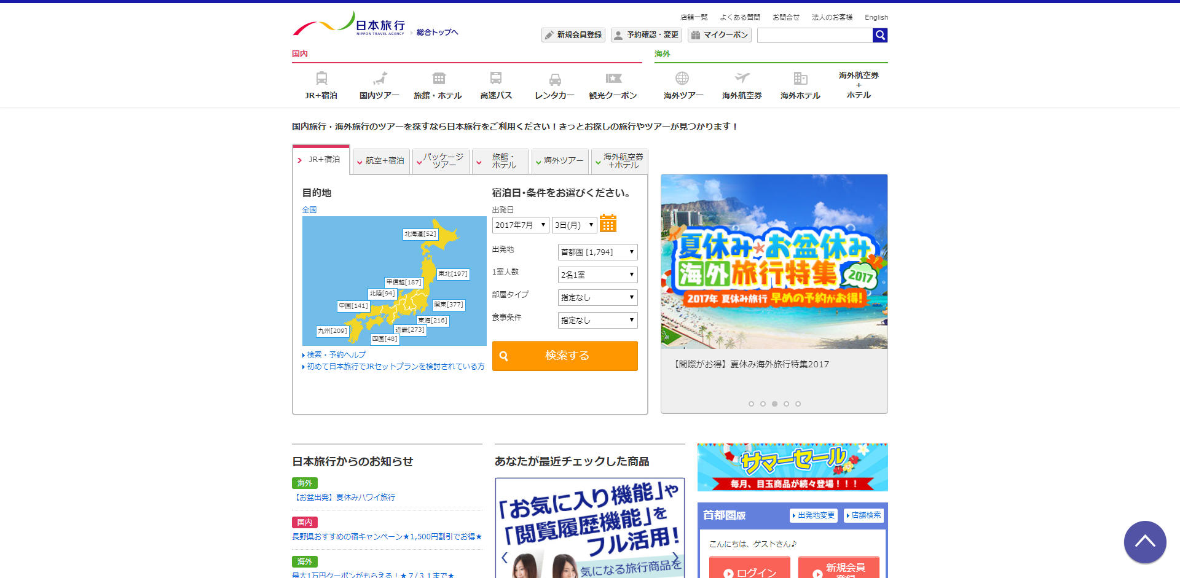Select the 高速バス highway bus icon
The image size is (1180, 578).
pyautogui.click(x=497, y=85)
